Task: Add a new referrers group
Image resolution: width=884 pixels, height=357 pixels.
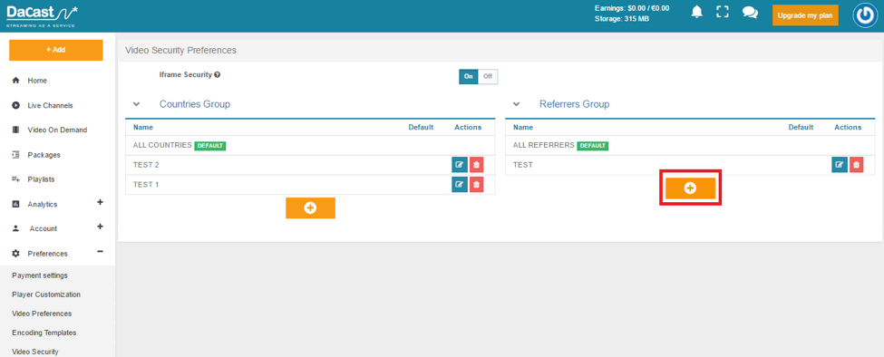Action: pyautogui.click(x=690, y=188)
